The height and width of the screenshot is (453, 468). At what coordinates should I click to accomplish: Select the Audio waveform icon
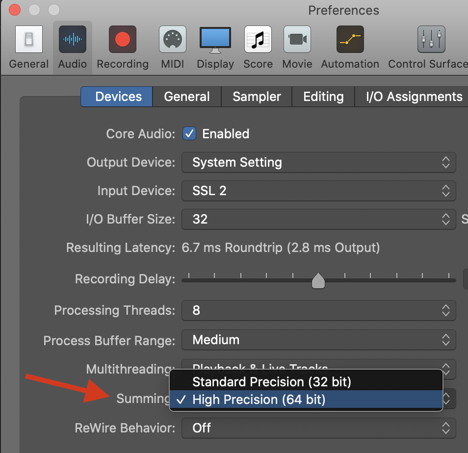(72, 40)
